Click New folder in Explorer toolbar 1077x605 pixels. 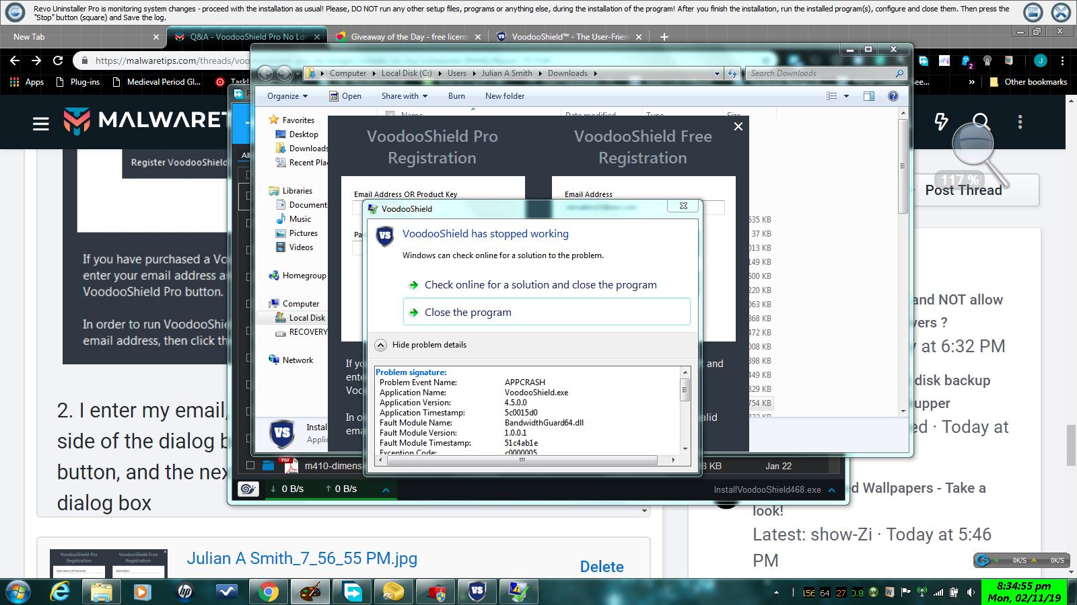pyautogui.click(x=505, y=96)
